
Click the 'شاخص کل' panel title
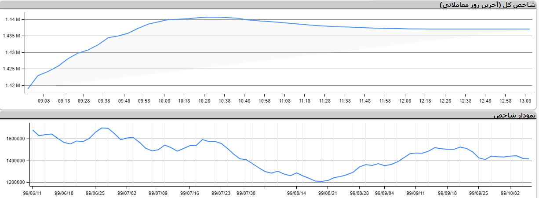(488, 4)
